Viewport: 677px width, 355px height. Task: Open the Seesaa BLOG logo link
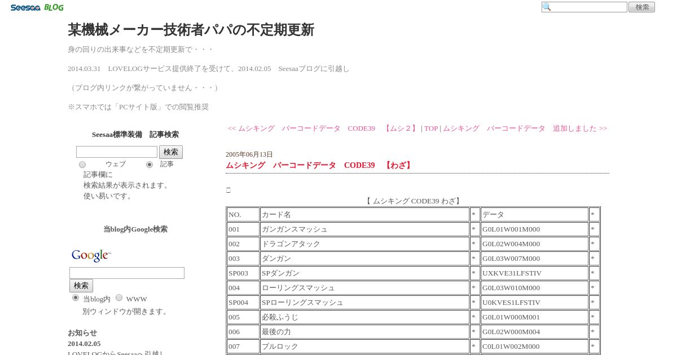click(x=37, y=7)
